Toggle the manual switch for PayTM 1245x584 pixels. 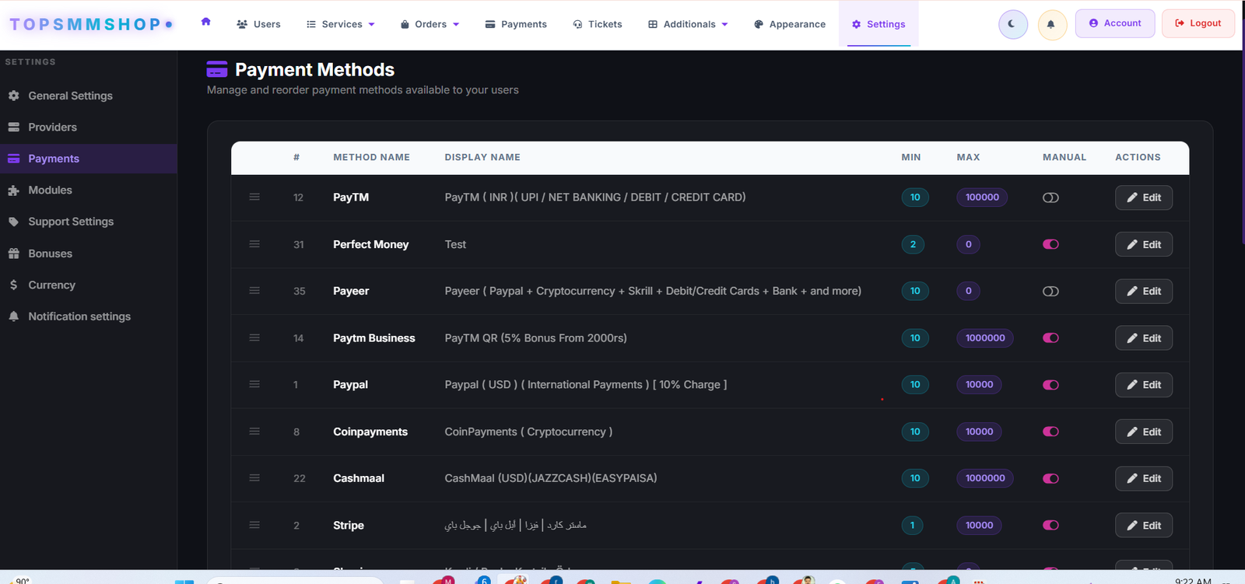pyautogui.click(x=1050, y=198)
